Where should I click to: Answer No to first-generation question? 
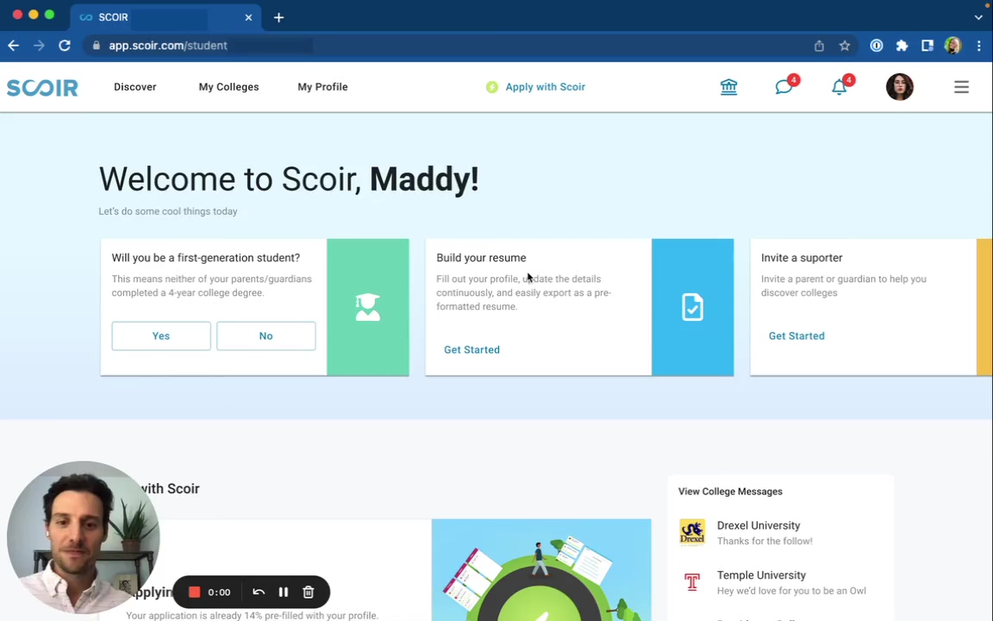(x=266, y=336)
